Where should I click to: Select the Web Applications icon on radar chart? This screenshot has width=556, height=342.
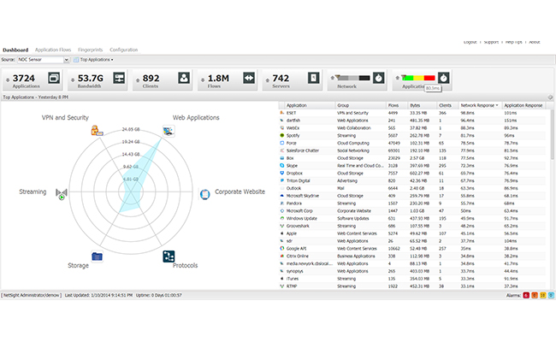[169, 131]
